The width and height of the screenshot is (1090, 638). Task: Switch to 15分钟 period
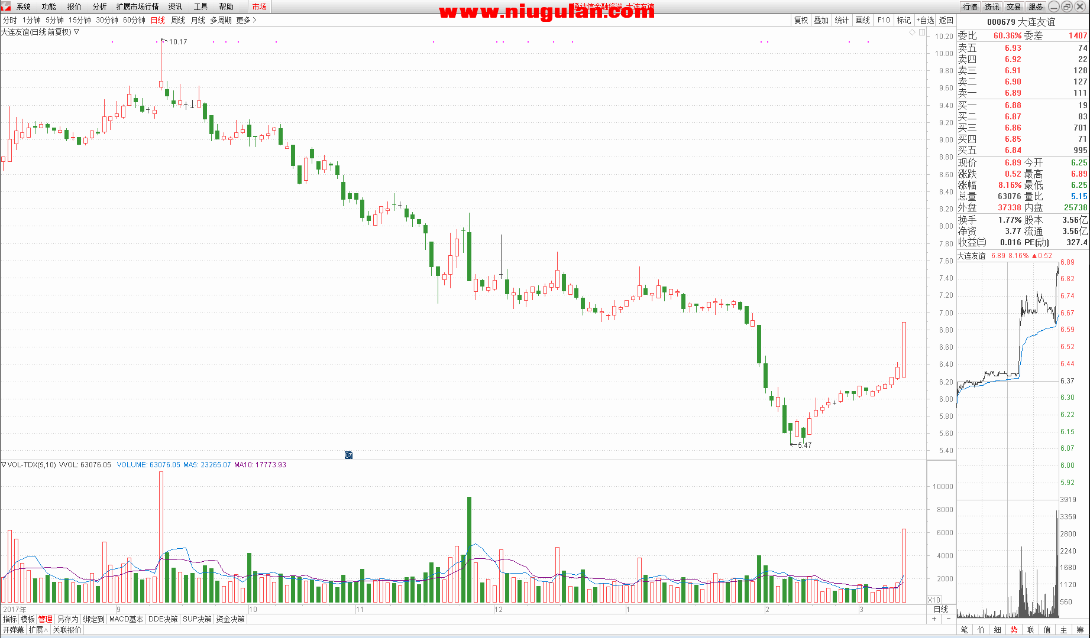80,20
